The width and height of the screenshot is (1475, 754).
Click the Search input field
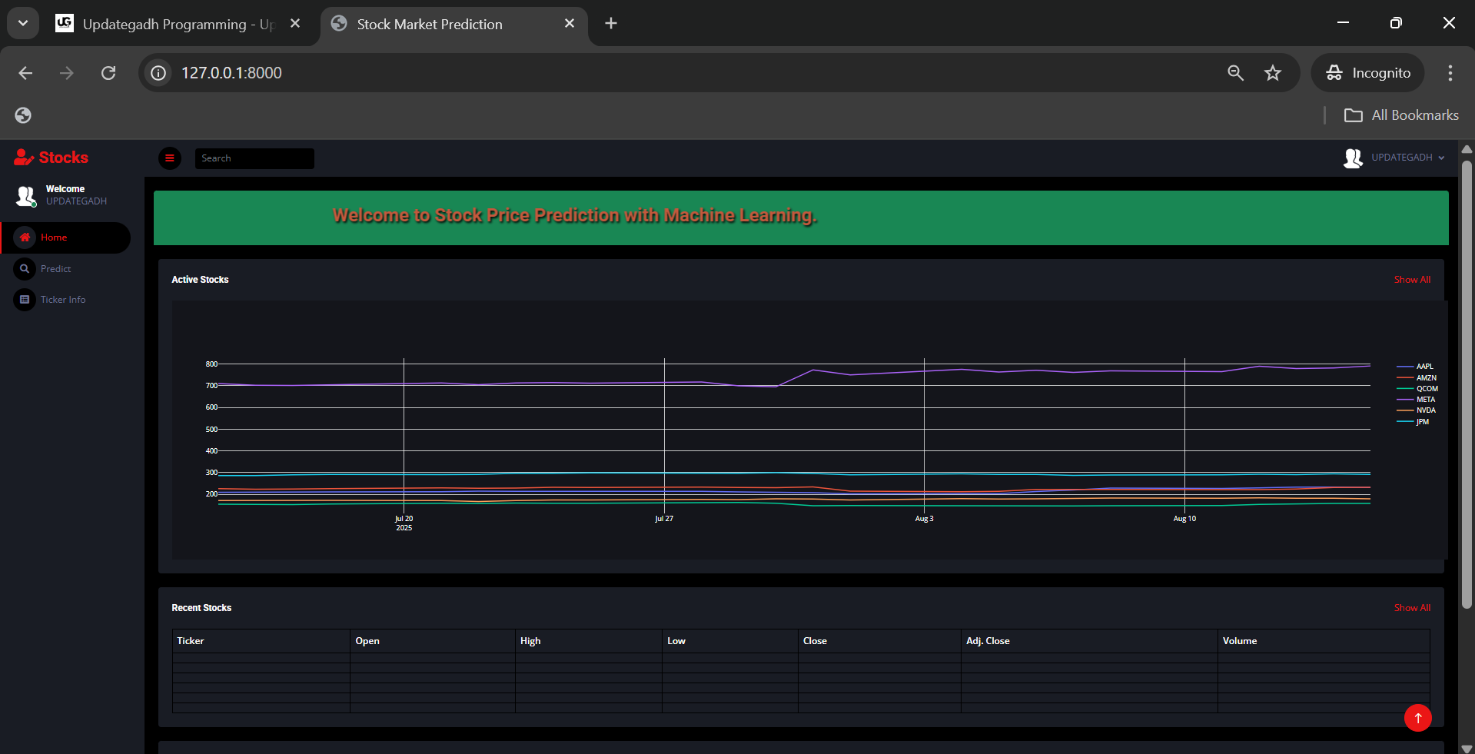pos(254,158)
